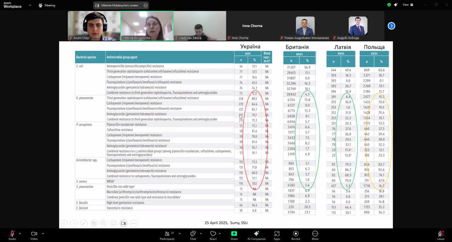Click the E. coli row label

tap(79, 66)
